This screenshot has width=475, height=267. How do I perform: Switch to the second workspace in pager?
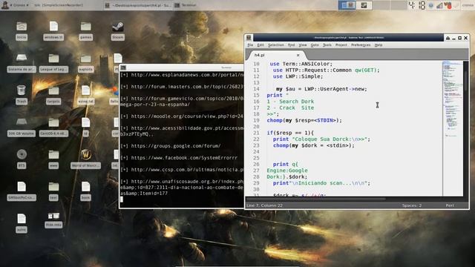point(364,5)
